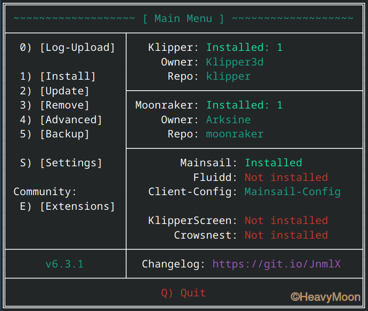Viewport: 368px width, 311px height.
Task: Choose the Install menu entry
Action: (x=58, y=76)
